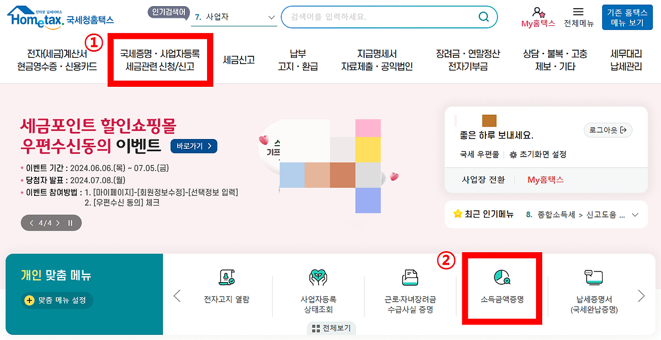Select the 전자고지 열람 document icon
This screenshot has width=661, height=340.
[226, 287]
